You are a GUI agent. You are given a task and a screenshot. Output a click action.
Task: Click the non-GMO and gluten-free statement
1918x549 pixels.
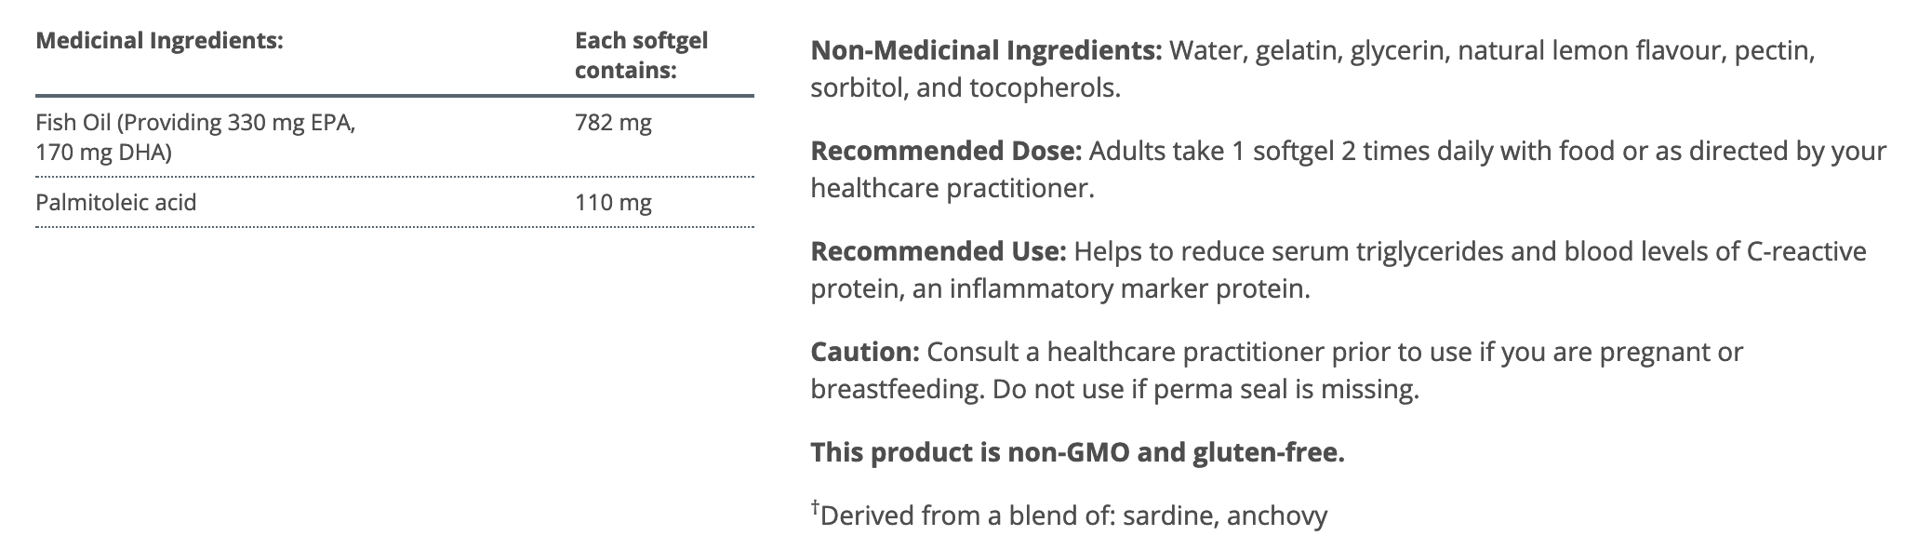(x=1077, y=452)
